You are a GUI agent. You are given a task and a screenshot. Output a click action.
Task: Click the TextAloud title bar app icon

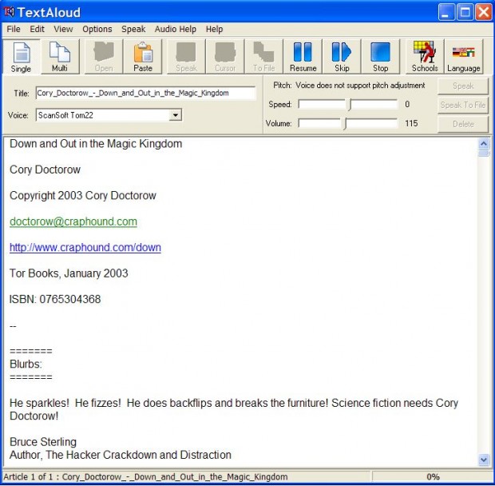[x=9, y=12]
